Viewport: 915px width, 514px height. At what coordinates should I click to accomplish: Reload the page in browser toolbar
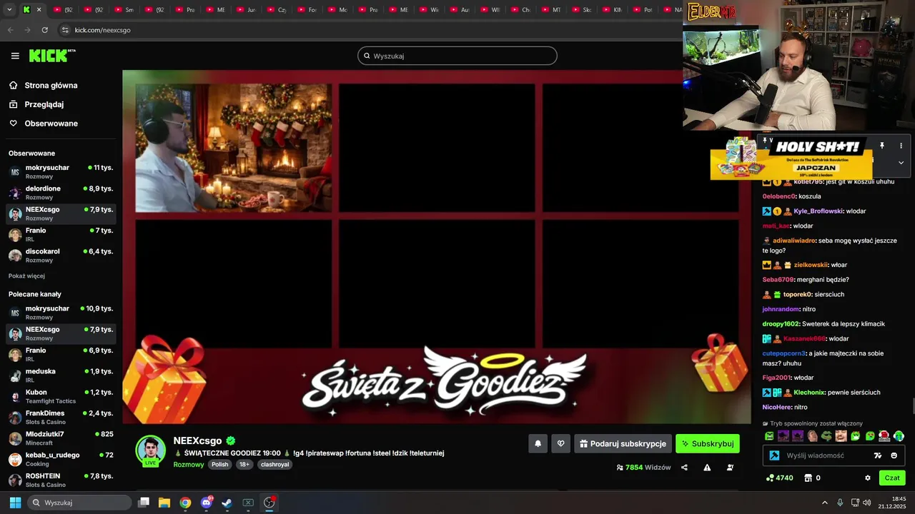[45, 30]
